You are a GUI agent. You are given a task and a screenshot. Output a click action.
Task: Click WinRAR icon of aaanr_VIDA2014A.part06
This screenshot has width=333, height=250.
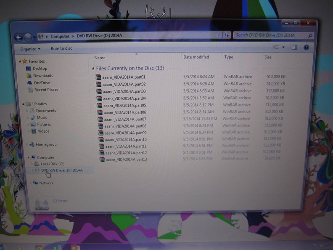100,112
